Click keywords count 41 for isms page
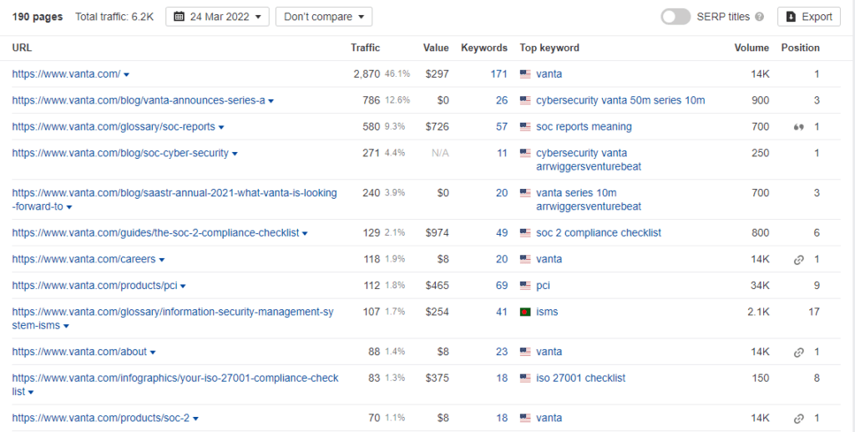The height and width of the screenshot is (432, 855). coord(502,312)
